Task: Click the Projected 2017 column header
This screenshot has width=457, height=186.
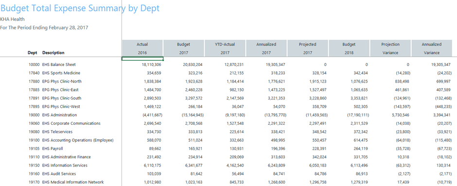Action: (x=308, y=48)
